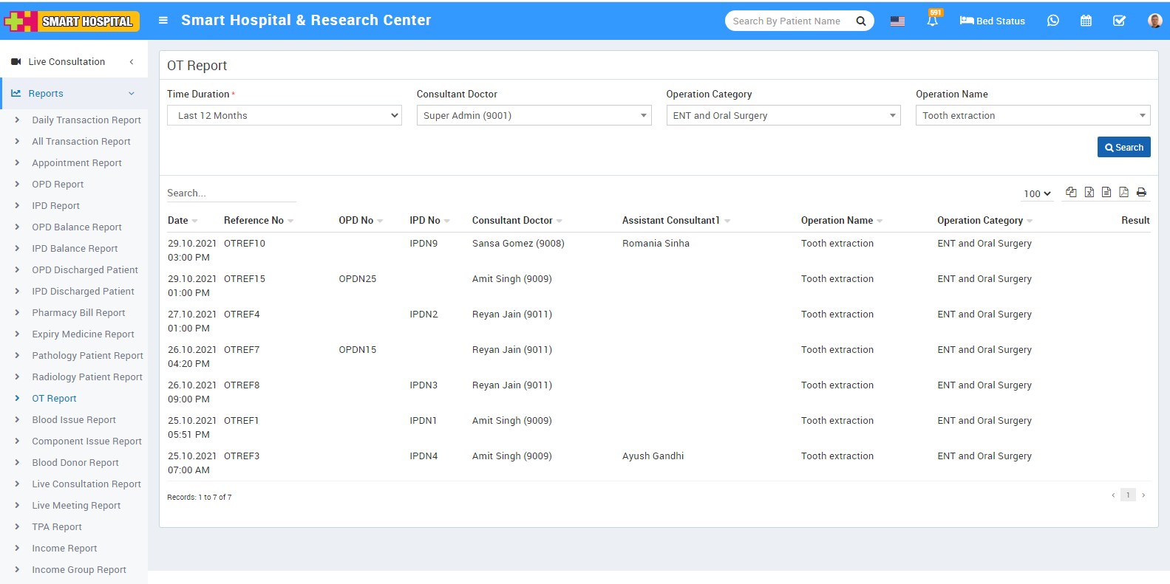Toggle the sidebar hamburger menu
The width and height of the screenshot is (1170, 584).
pyautogui.click(x=163, y=21)
